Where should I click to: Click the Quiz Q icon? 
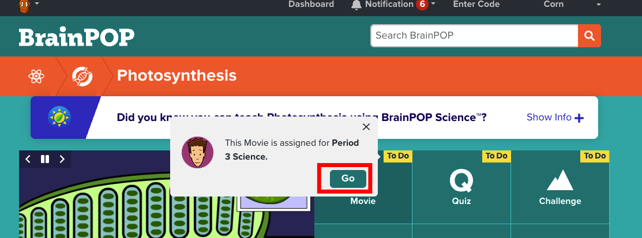(461, 180)
